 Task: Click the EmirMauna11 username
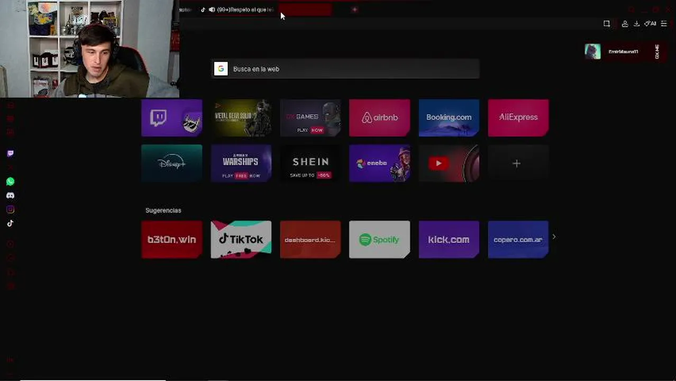point(623,52)
